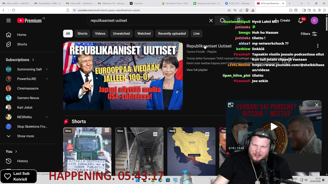This screenshot has height=184, width=328.
Task: Open Brave VPN shield icon
Action: (320, 10)
